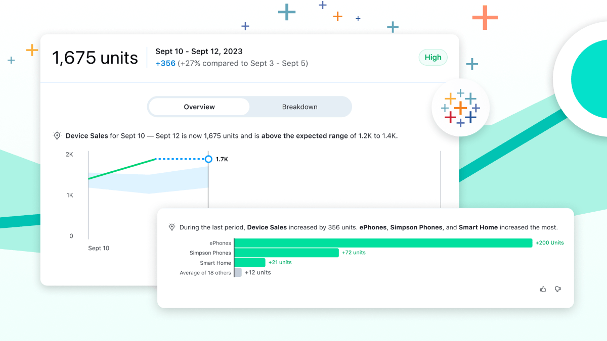The height and width of the screenshot is (341, 607).
Task: Click the 1,675 units metric value
Action: [95, 58]
